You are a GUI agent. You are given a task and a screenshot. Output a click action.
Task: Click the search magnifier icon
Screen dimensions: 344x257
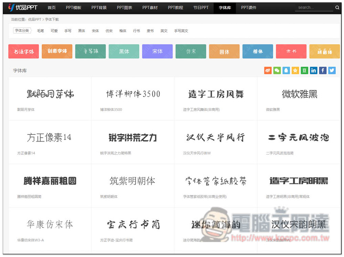337,8
